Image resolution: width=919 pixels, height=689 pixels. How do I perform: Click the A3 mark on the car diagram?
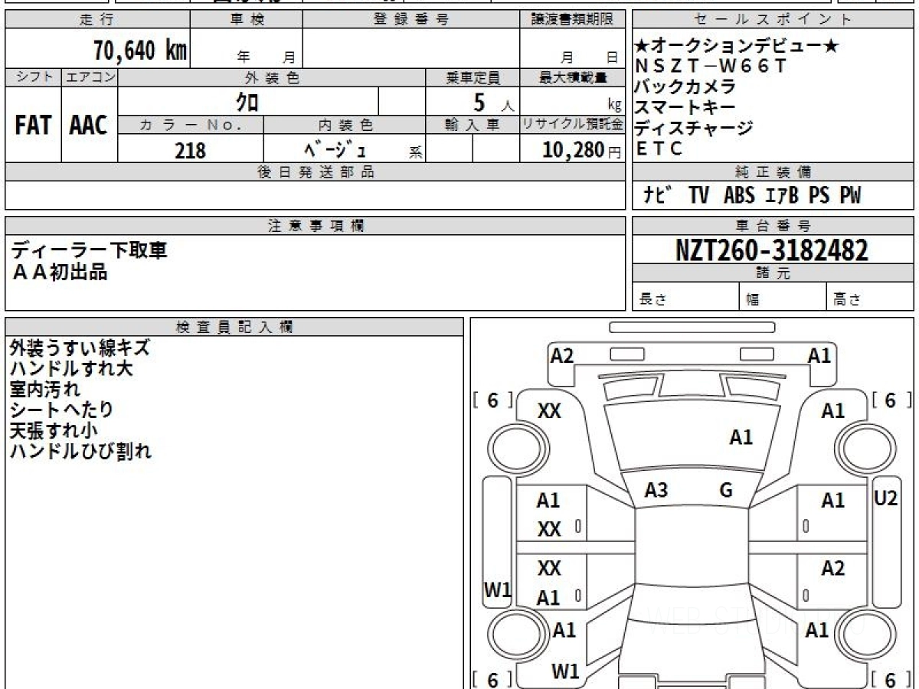coord(656,491)
